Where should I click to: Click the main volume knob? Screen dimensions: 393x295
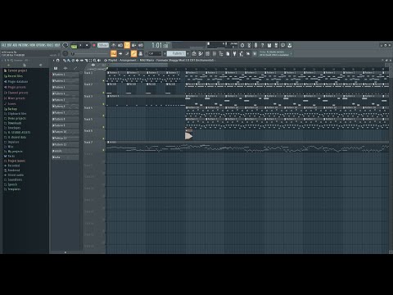pos(65,45)
